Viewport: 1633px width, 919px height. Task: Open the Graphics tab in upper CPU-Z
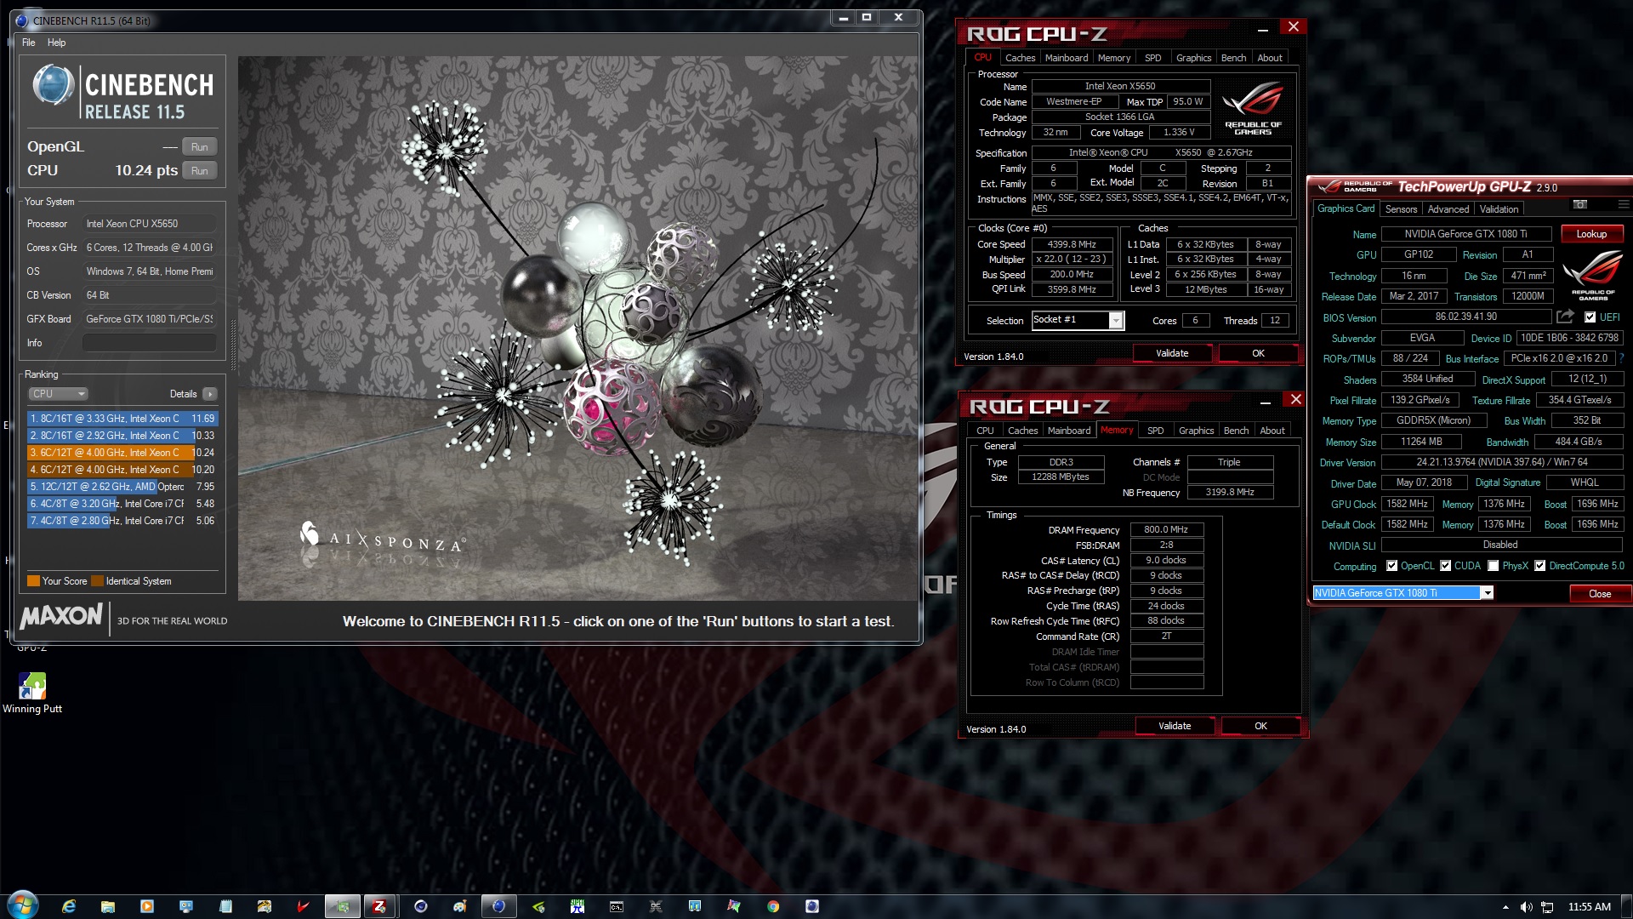(x=1193, y=58)
